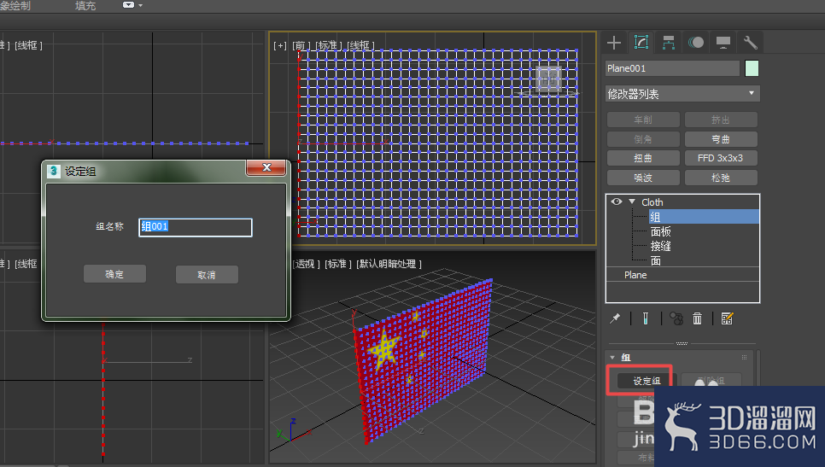Toggle the Cloth modifier eye icon

[617, 202]
